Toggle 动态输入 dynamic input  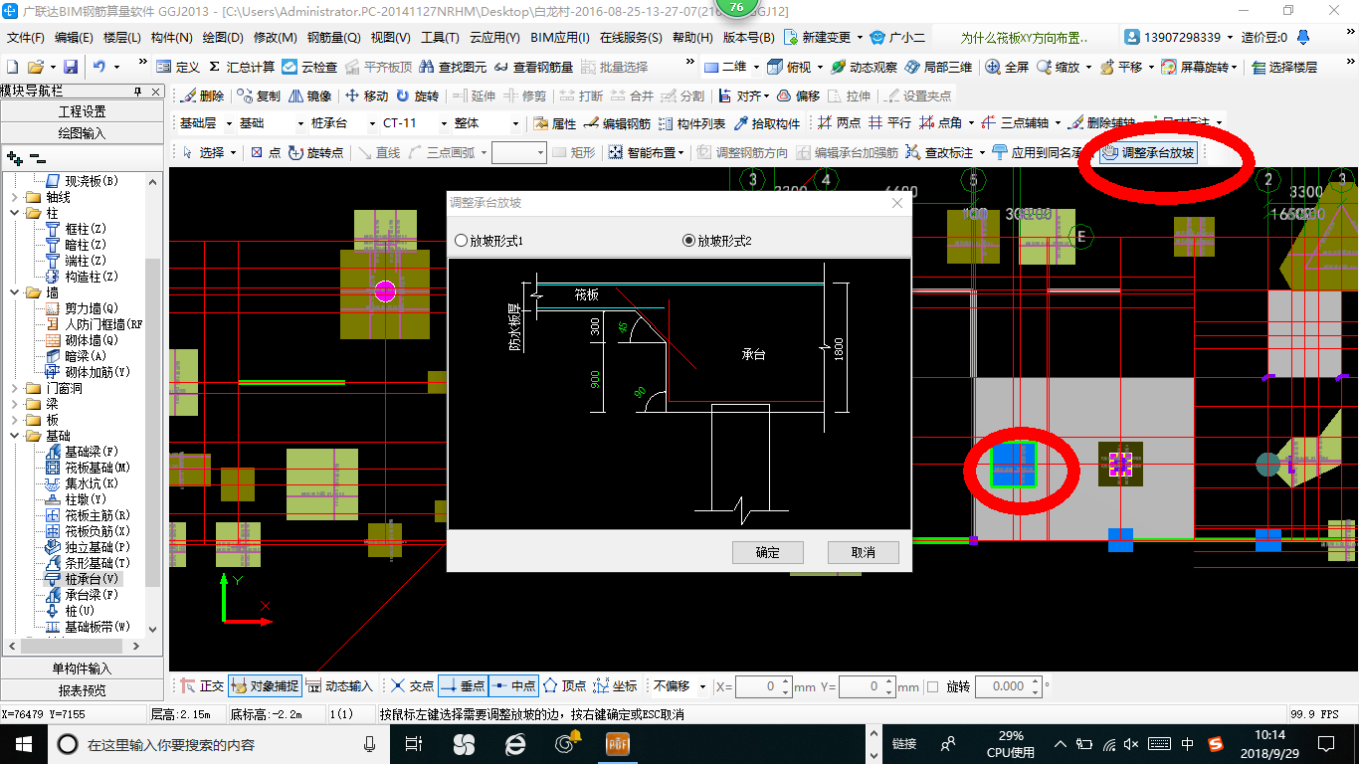[339, 686]
